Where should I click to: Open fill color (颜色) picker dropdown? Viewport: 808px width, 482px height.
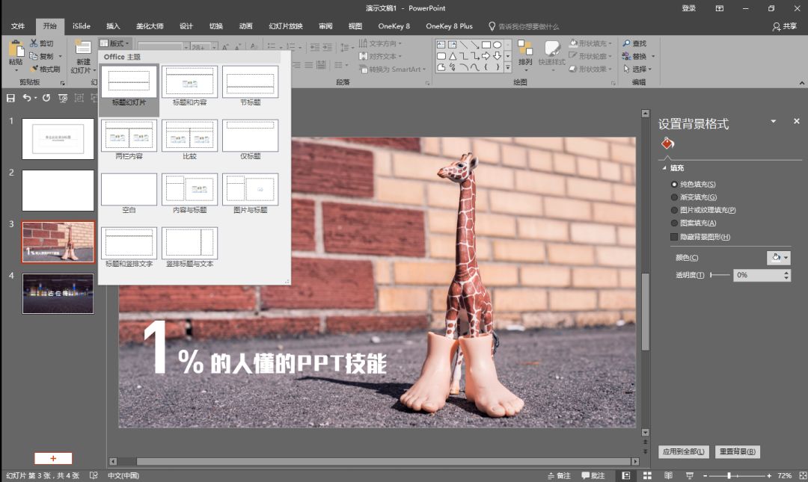pos(779,257)
